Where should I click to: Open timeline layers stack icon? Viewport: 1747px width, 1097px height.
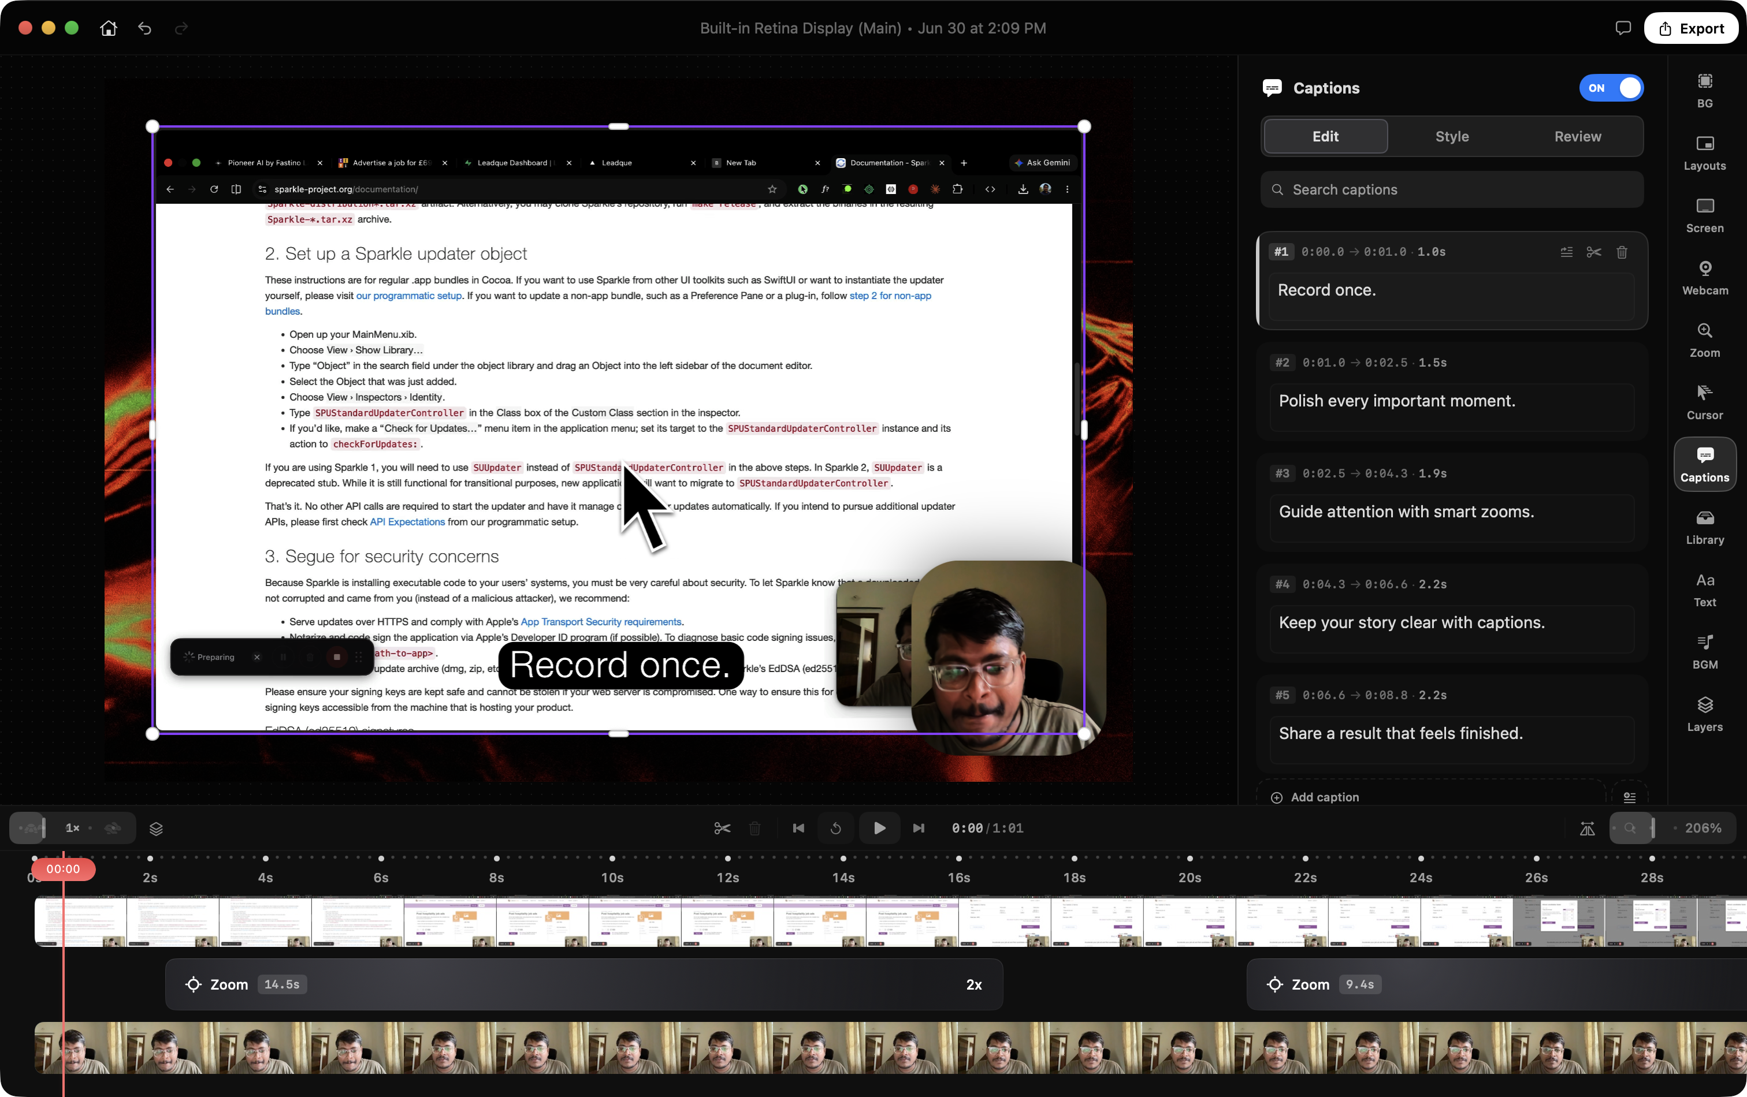coord(156,828)
